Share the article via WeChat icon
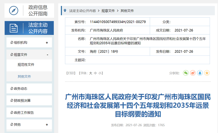Screen dimensions: 218x133 [x=186, y=73]
